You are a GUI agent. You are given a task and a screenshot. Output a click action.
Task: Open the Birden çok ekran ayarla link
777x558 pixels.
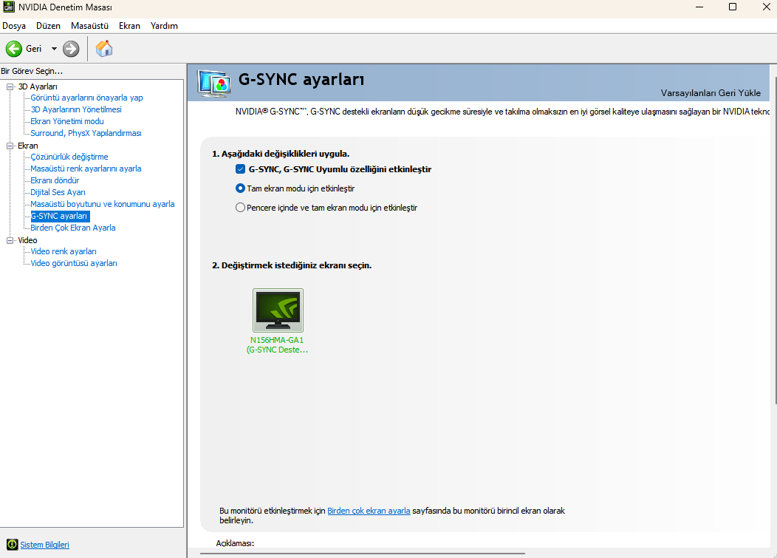click(x=369, y=511)
